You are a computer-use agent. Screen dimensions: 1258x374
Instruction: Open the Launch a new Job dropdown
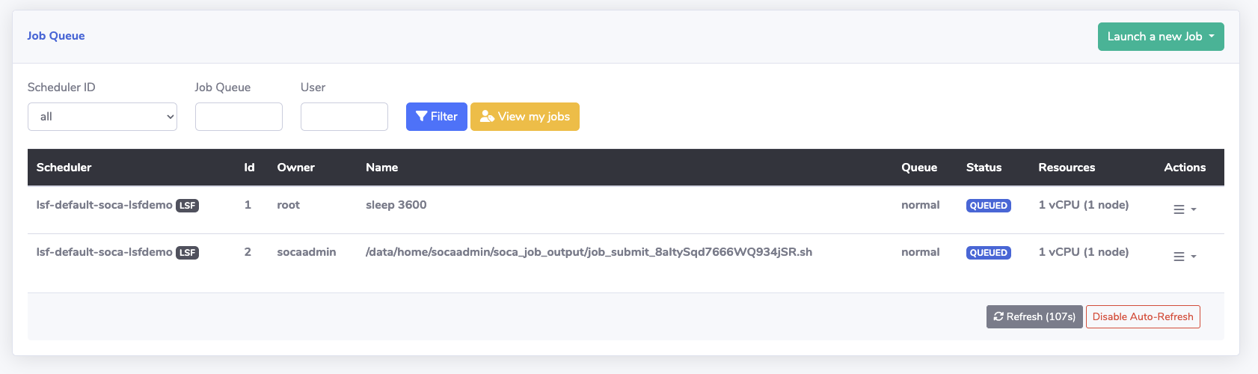[1160, 37]
